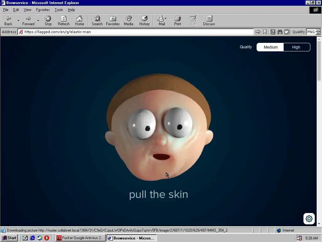Screen dimensions: 322x242
Task: Click the elastic man's face
Action: tap(159, 128)
